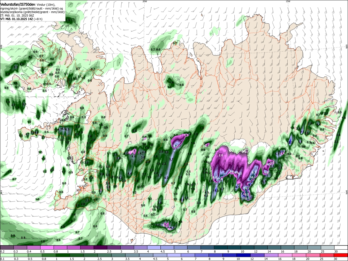
Task: Click the snow-scale swatch between 0.2 and 0.3
Action: click(7, 248)
